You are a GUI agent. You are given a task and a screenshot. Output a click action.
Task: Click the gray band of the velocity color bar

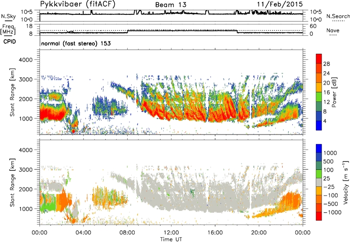[x=319, y=183]
